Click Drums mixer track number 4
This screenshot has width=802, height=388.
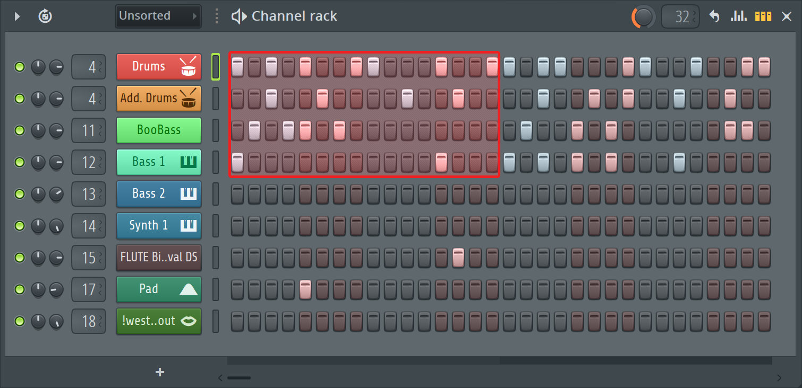(x=89, y=67)
